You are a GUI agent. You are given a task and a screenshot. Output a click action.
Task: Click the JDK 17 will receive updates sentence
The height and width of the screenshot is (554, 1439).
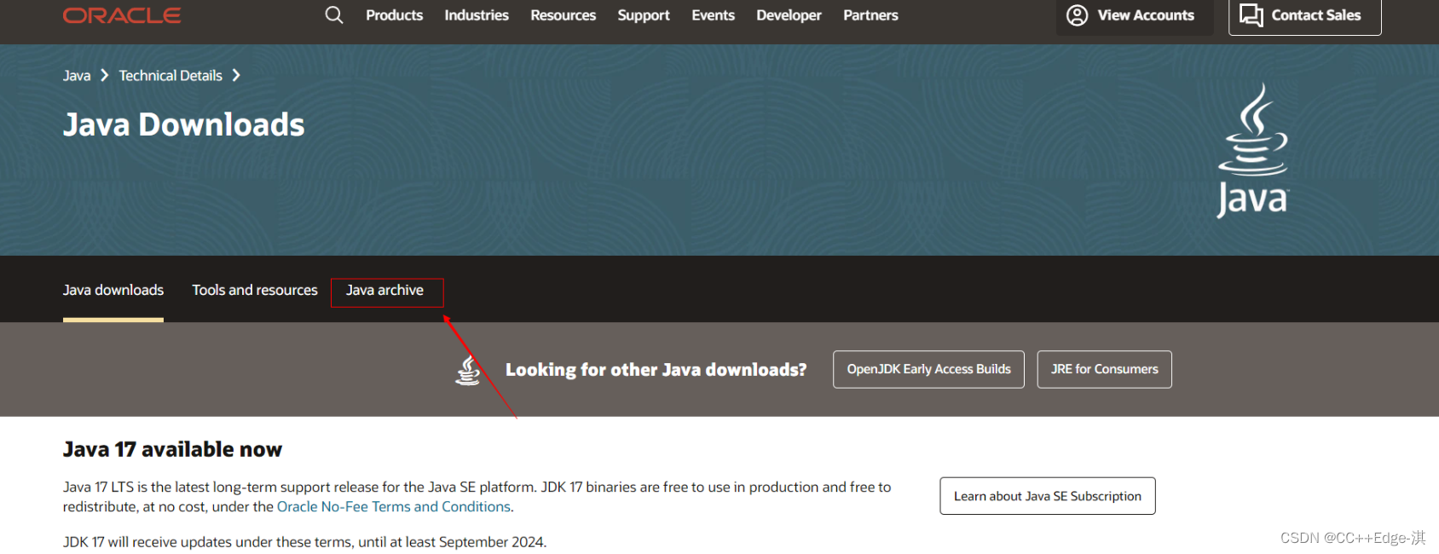pos(305,542)
